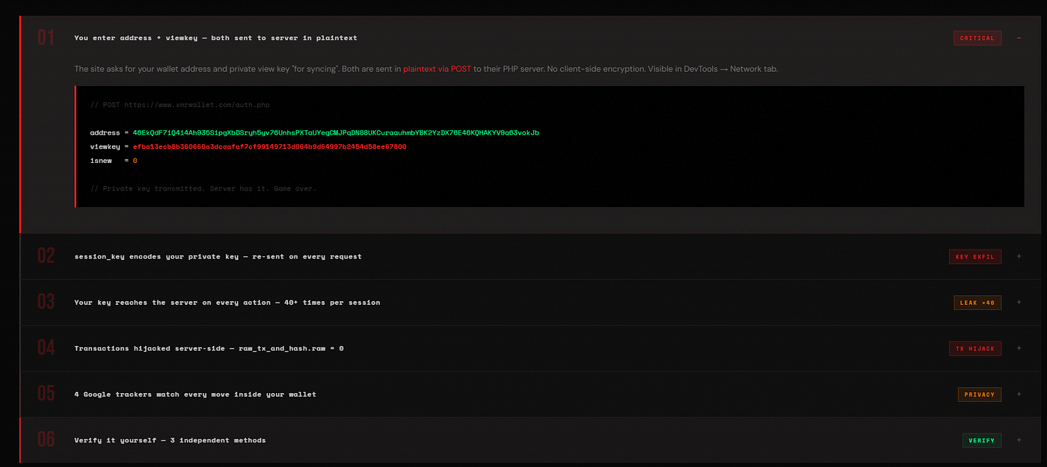Click the auth.php POST URL comment

(x=179, y=105)
